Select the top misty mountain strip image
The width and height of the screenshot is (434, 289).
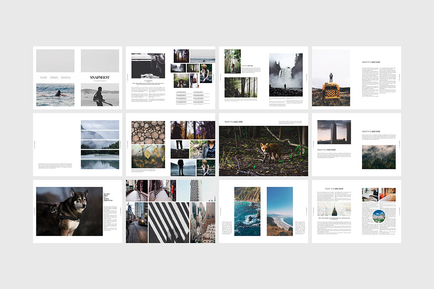point(100,125)
